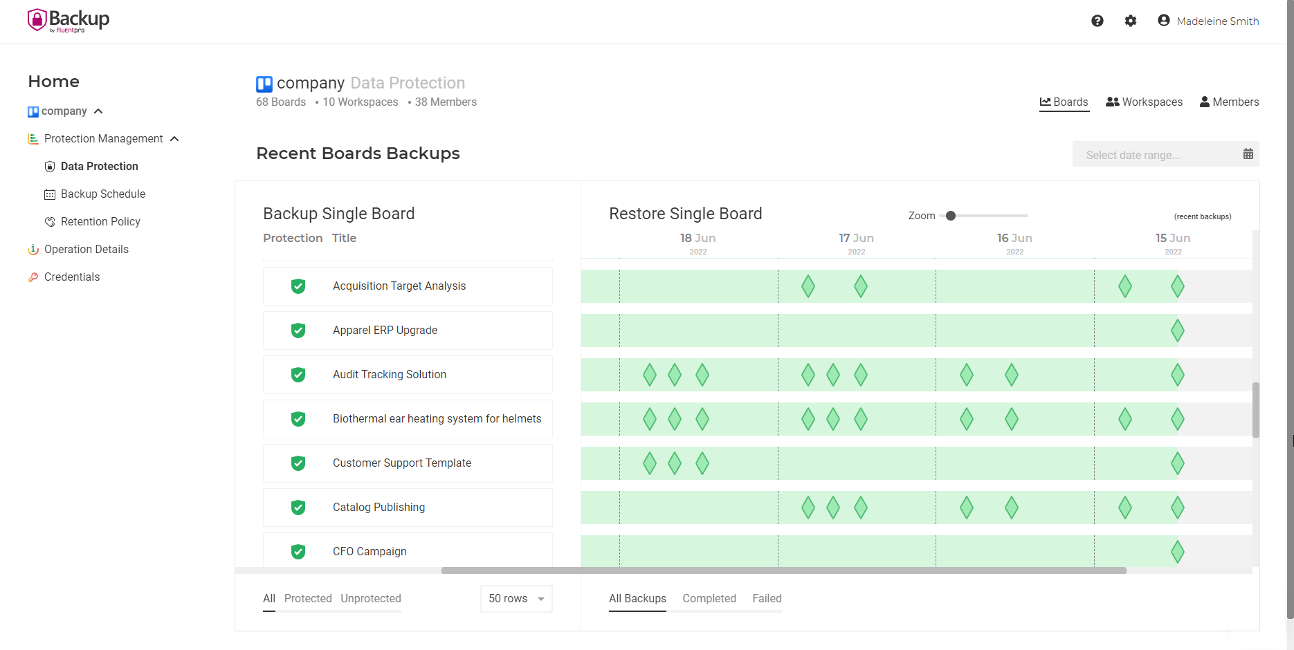Screen dimensions: 1294x650
Task: Open the 50 rows dropdown
Action: 516,599
